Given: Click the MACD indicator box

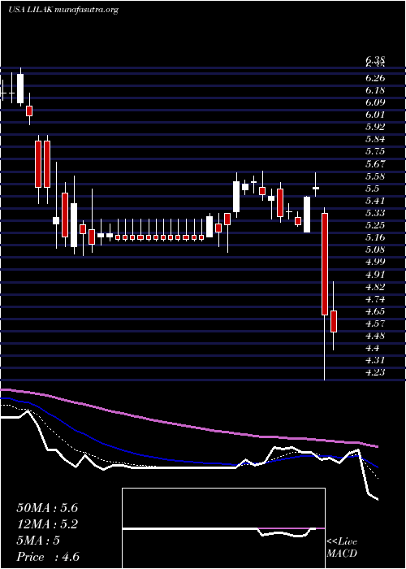Looking at the screenshot, I should 223,528.
